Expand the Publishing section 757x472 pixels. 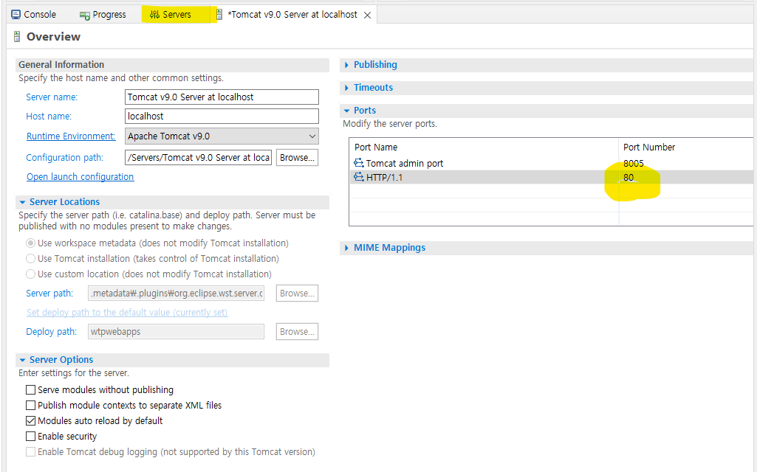click(346, 65)
